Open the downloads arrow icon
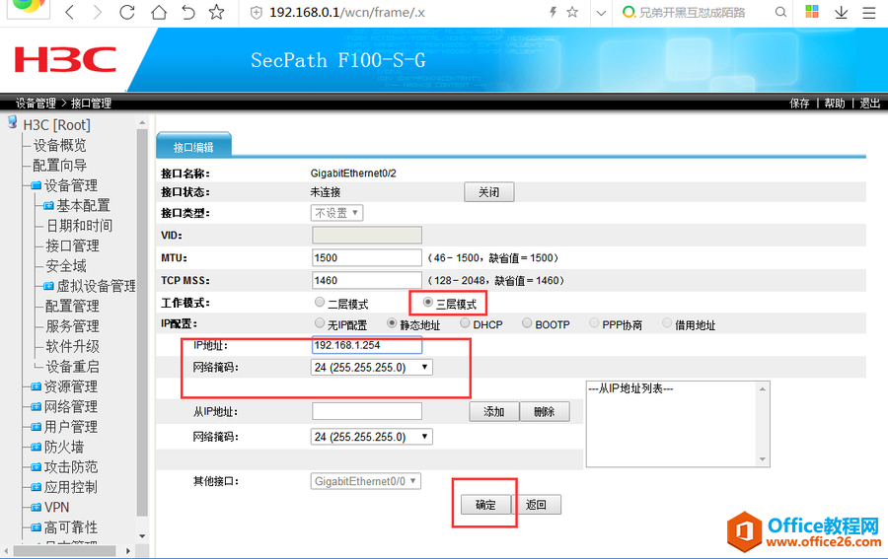 click(x=841, y=12)
